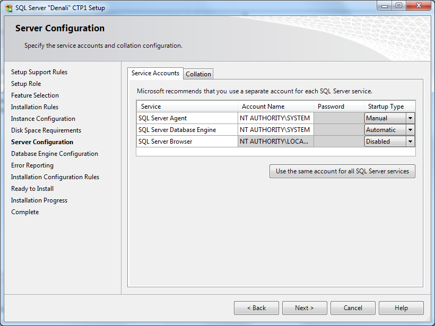Screen dimensions: 435x326
Task: Open the Startup Type dropdown for SQL Server Agent
Action: tap(410, 118)
